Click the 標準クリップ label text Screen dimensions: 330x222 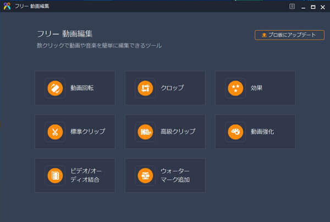point(88,132)
